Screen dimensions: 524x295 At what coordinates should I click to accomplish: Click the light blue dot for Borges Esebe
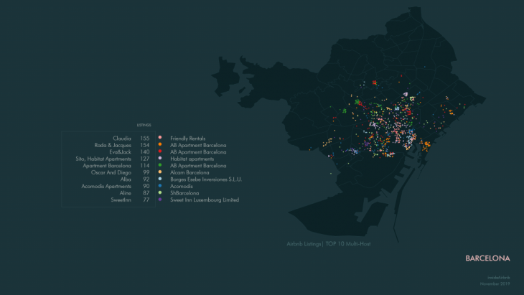pyautogui.click(x=159, y=179)
